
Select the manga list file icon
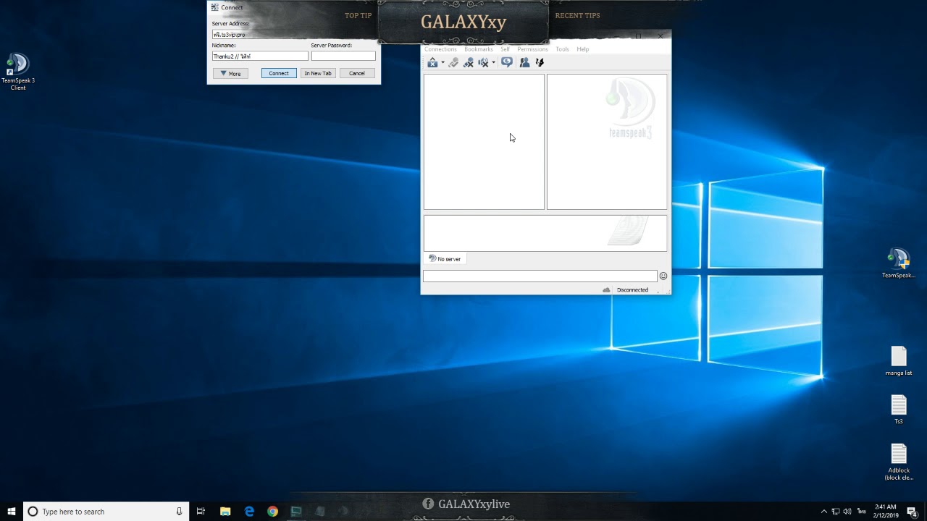coord(899,361)
